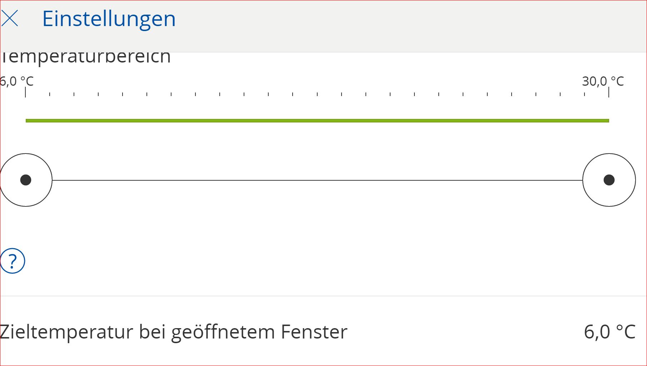Open Zieltemperatur bei geöffnetem Fenster setting
This screenshot has width=647, height=366.
[x=174, y=332]
